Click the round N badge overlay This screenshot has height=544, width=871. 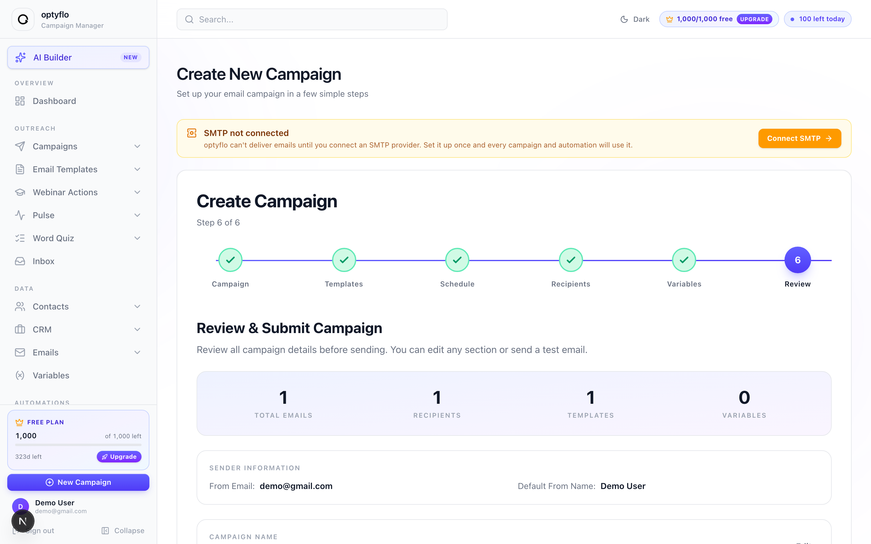point(23,521)
